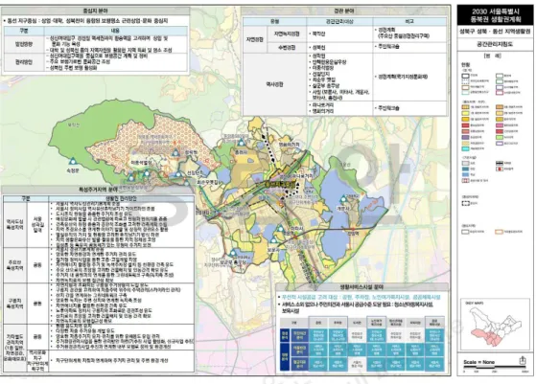Click the railway line legend symbol

[x=500, y=163]
